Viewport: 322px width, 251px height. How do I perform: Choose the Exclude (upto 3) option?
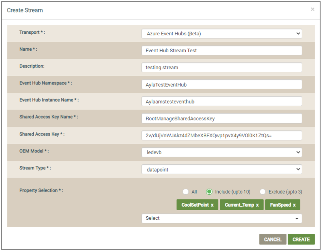[x=262, y=192]
